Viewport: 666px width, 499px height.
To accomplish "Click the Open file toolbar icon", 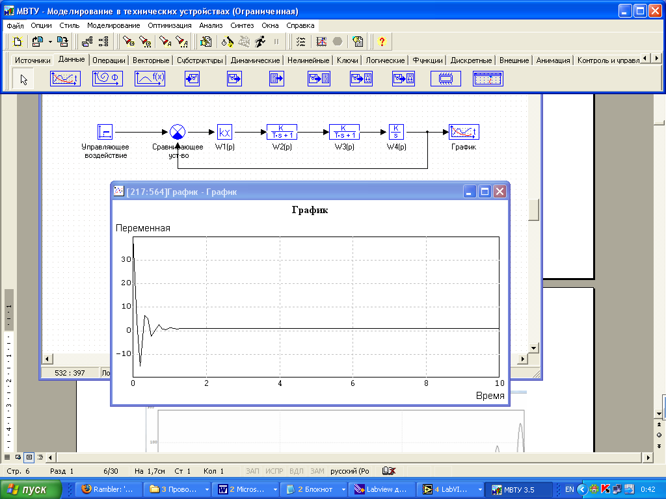I will (38, 42).
